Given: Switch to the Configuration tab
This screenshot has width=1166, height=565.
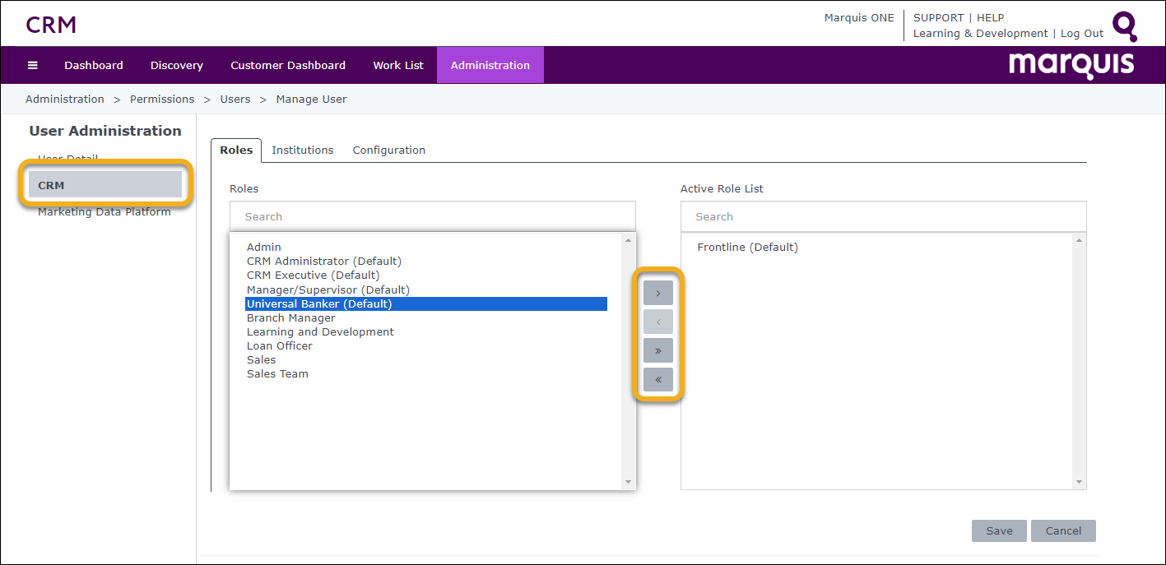Looking at the screenshot, I should click(x=389, y=151).
